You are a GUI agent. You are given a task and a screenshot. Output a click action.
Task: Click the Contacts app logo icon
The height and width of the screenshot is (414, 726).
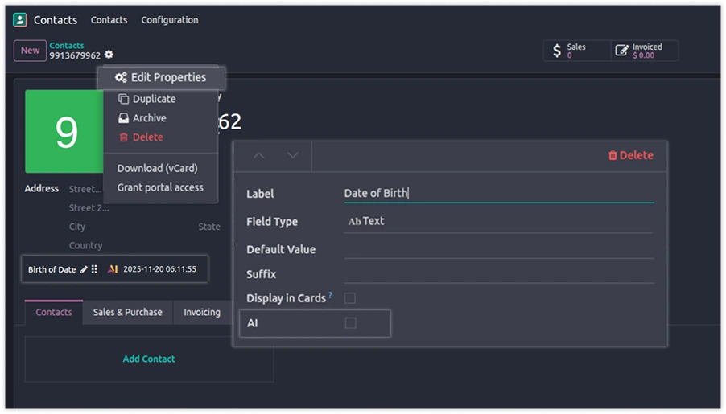click(20, 20)
